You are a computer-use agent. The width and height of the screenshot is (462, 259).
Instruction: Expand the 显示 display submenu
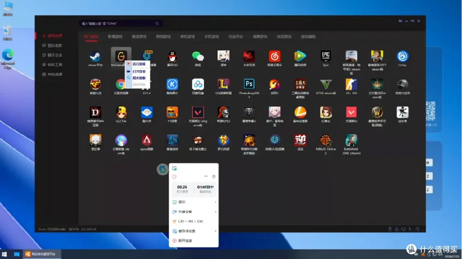click(194, 202)
